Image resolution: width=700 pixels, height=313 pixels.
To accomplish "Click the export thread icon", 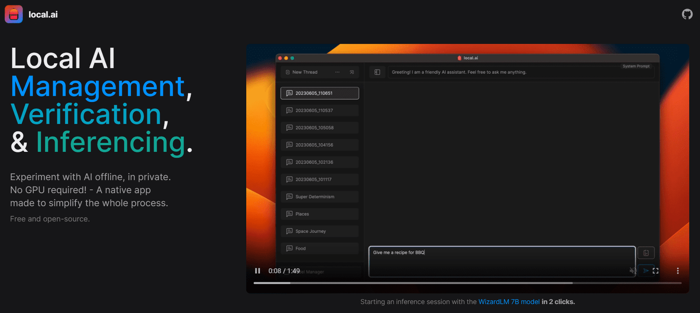I will [352, 72].
